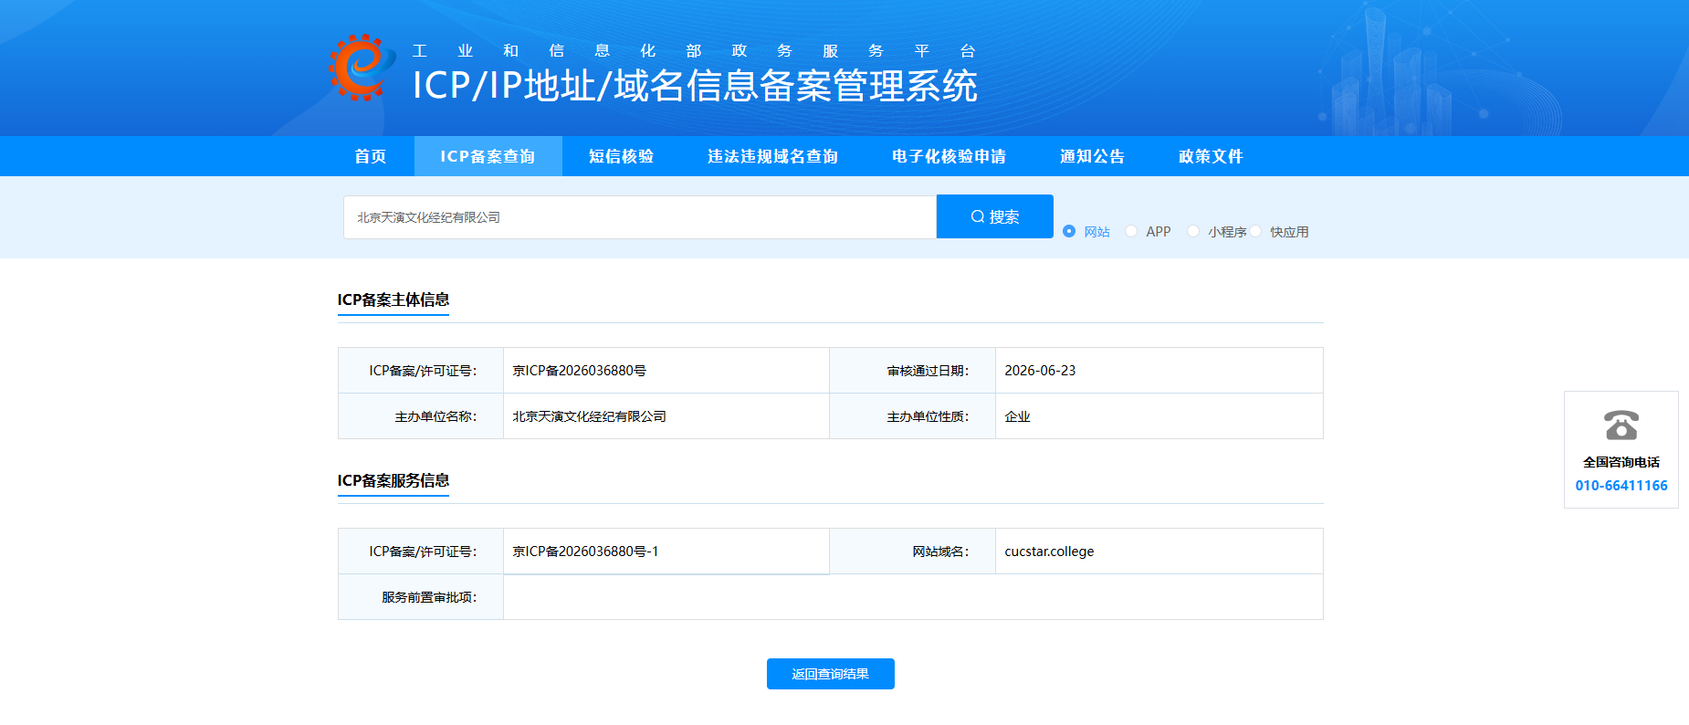
Task: Click the unit nature value 企业
Action: (1017, 416)
